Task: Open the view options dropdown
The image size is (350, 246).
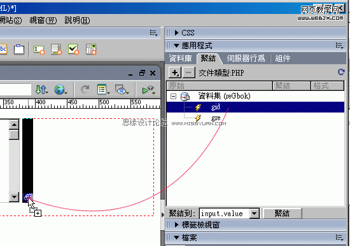Action: (x=103, y=90)
